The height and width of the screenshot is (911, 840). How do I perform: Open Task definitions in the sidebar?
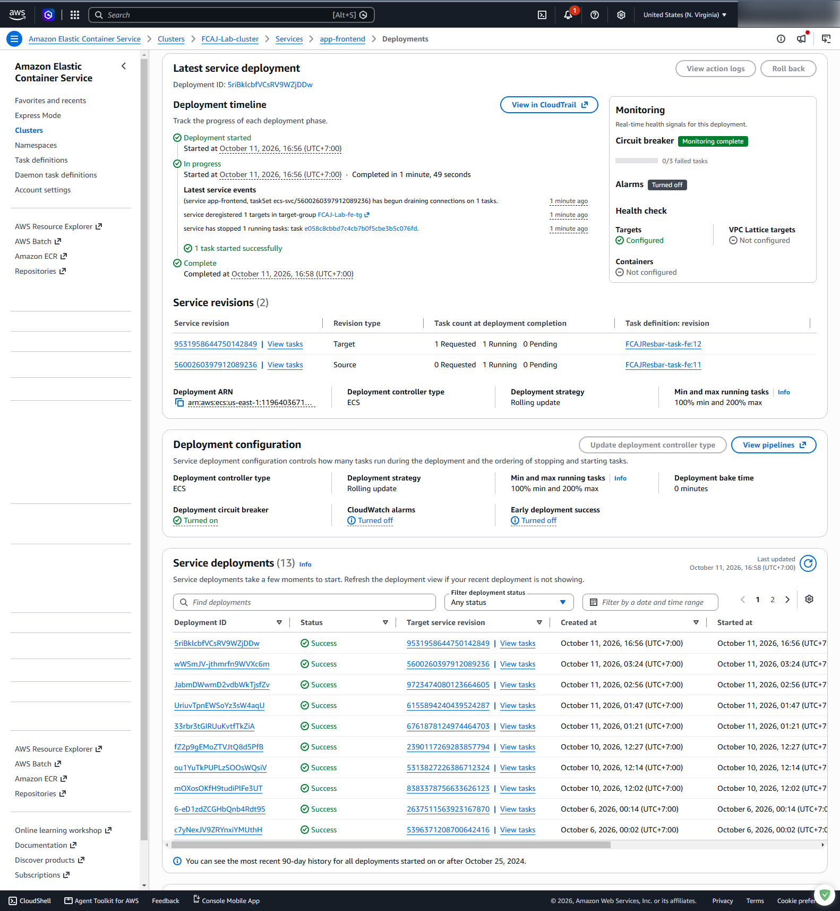tap(41, 160)
